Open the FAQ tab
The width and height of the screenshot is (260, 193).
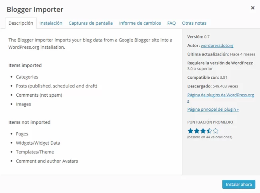[172, 23]
